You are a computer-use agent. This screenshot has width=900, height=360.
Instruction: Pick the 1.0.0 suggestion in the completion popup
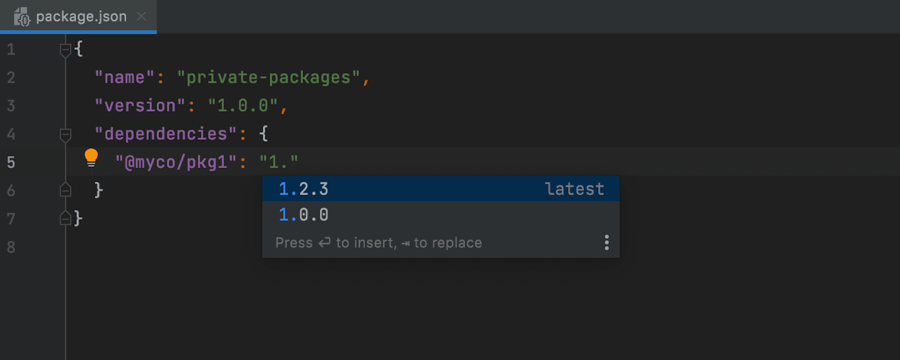click(x=304, y=215)
